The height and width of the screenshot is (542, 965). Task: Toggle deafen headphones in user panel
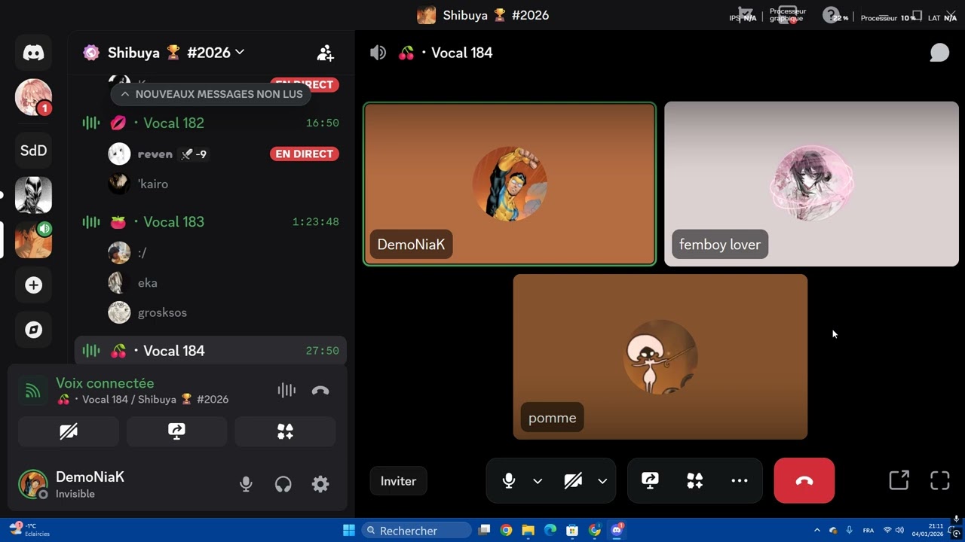click(x=283, y=484)
